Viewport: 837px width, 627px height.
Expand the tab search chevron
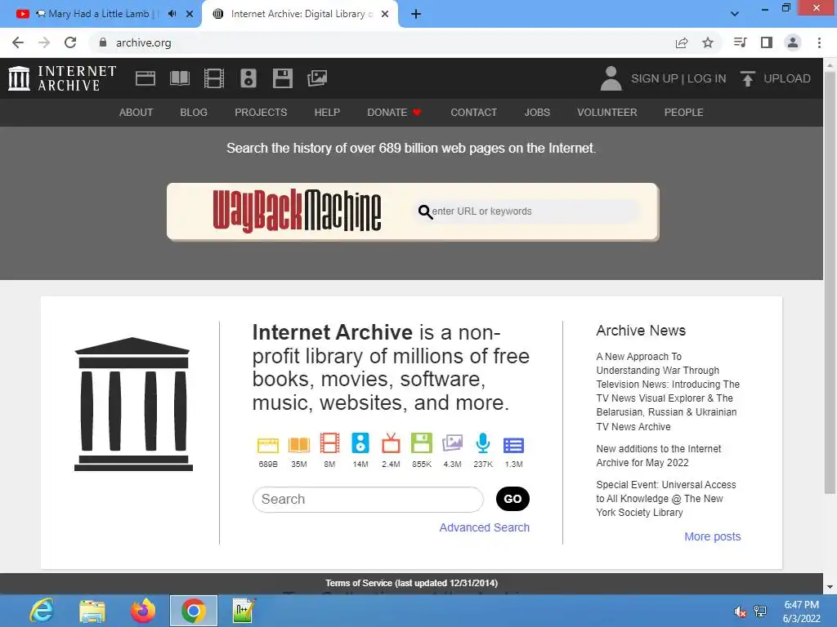point(735,14)
